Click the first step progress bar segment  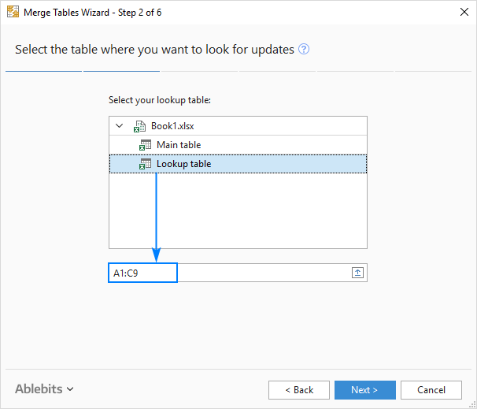click(x=43, y=71)
